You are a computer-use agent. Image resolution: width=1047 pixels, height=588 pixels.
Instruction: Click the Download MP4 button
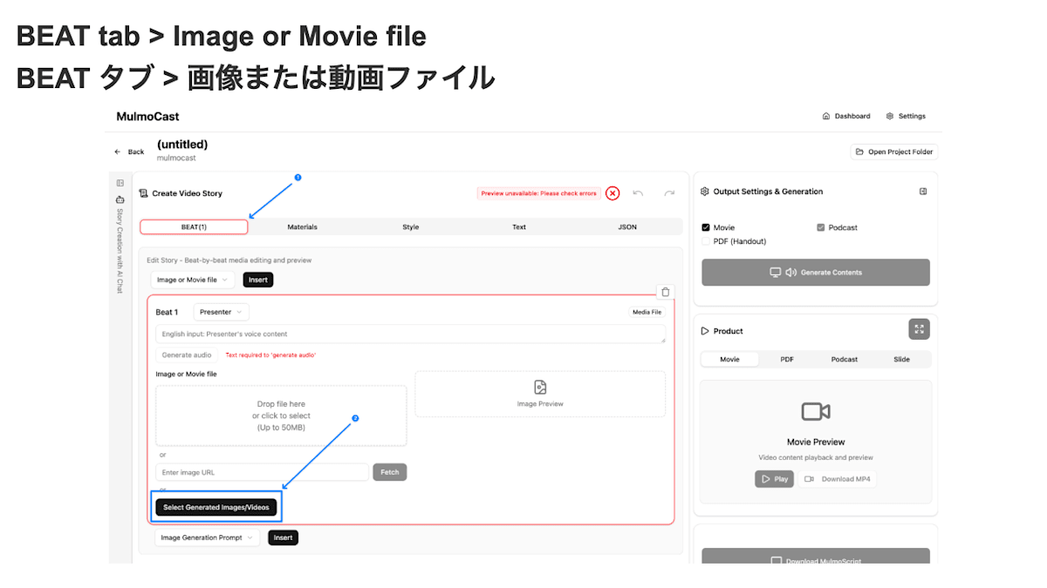pos(837,479)
